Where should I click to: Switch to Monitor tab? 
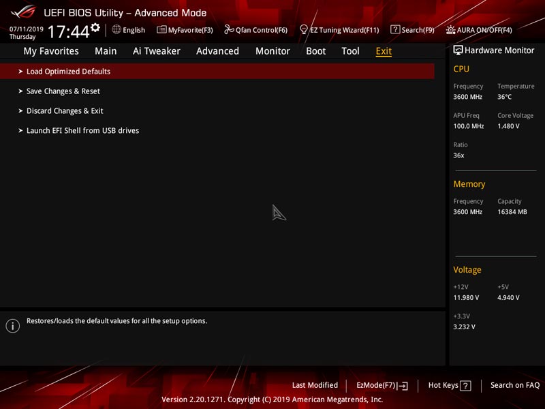[272, 51]
